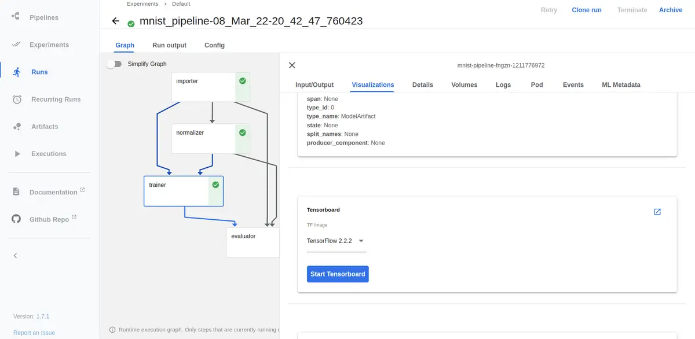Collapse the left sidebar with the chevron
695x339 pixels.
14,255
